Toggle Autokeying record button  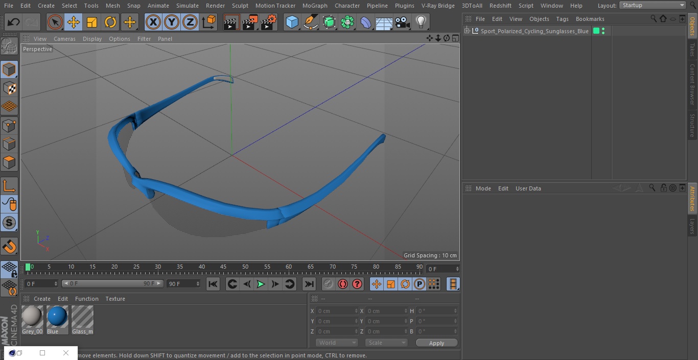coord(343,284)
